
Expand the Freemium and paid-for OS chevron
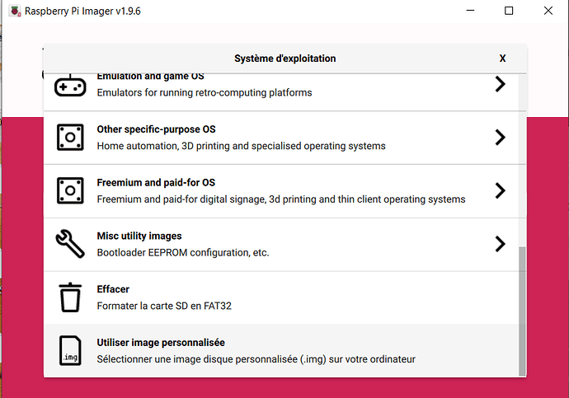(501, 190)
